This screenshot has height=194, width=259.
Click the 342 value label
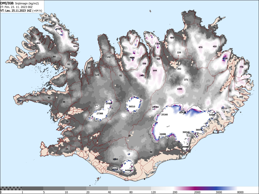point(241,97)
